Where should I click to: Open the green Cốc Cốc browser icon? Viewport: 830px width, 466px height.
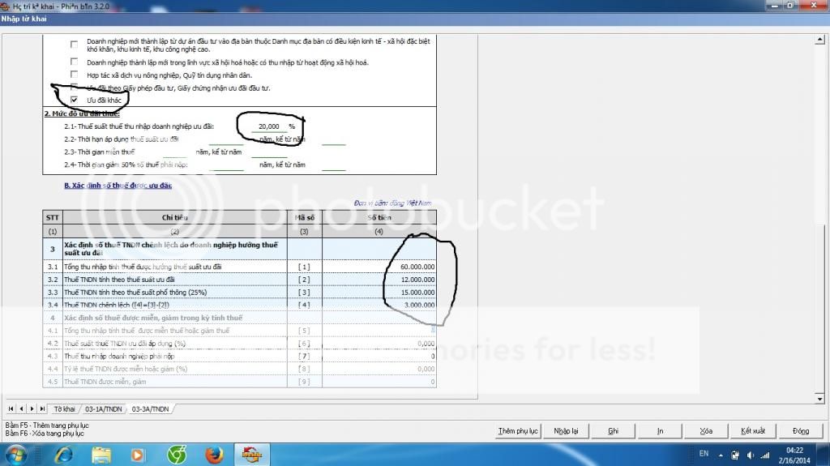(x=175, y=455)
